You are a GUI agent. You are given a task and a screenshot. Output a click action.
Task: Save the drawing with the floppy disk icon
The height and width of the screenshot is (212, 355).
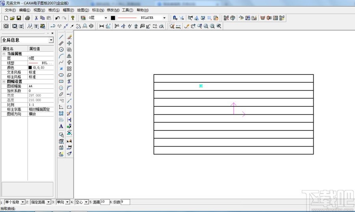pyautogui.click(x=19, y=18)
